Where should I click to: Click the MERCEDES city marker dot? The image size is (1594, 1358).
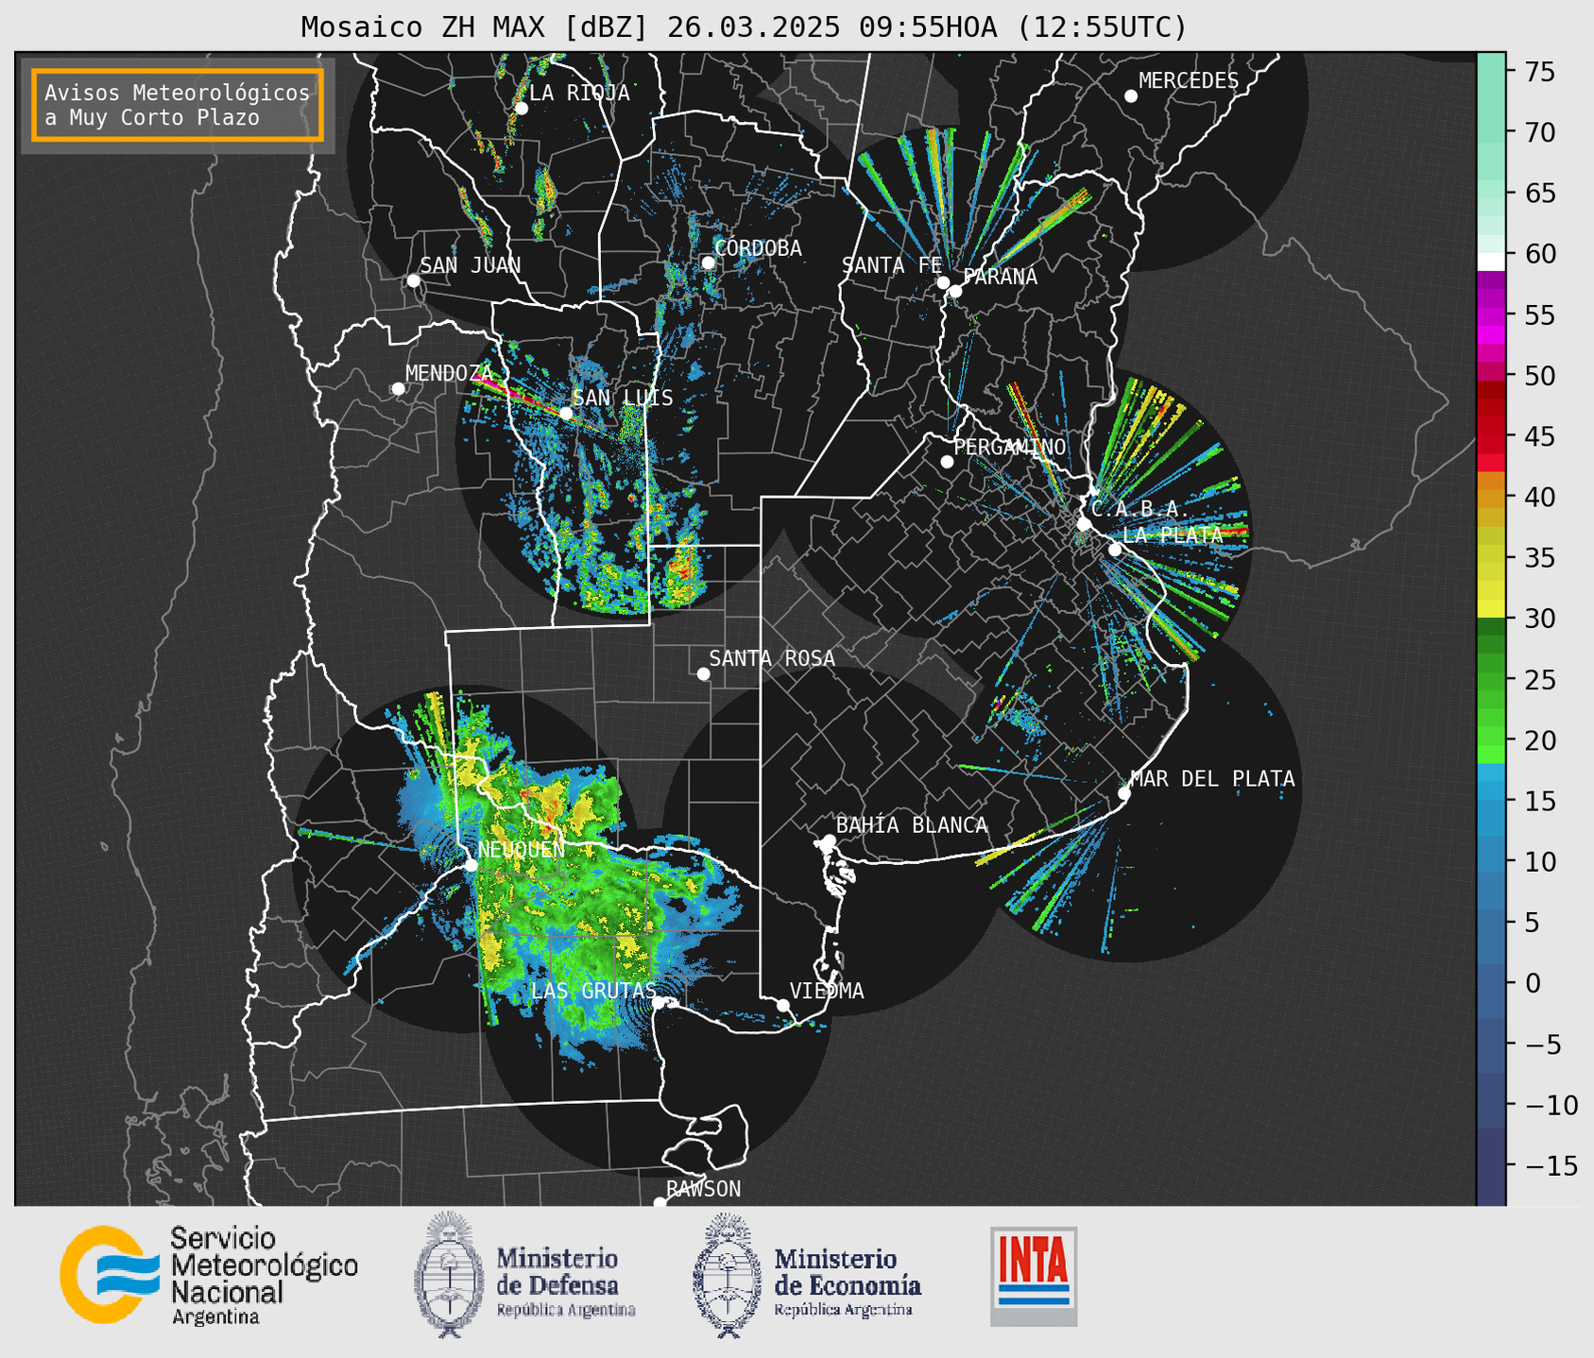pos(1130,96)
